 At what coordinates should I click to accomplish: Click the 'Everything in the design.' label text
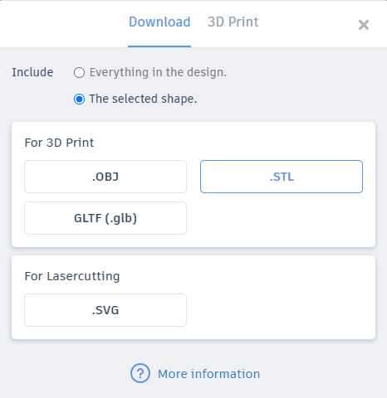point(158,72)
